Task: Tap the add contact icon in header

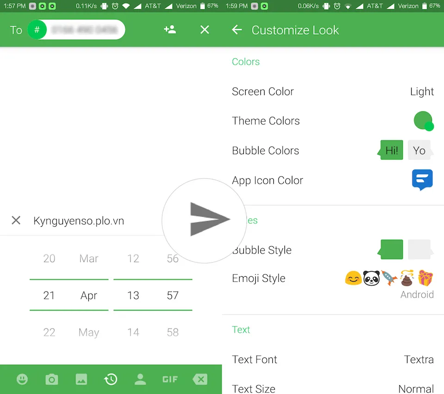Action: (170, 30)
